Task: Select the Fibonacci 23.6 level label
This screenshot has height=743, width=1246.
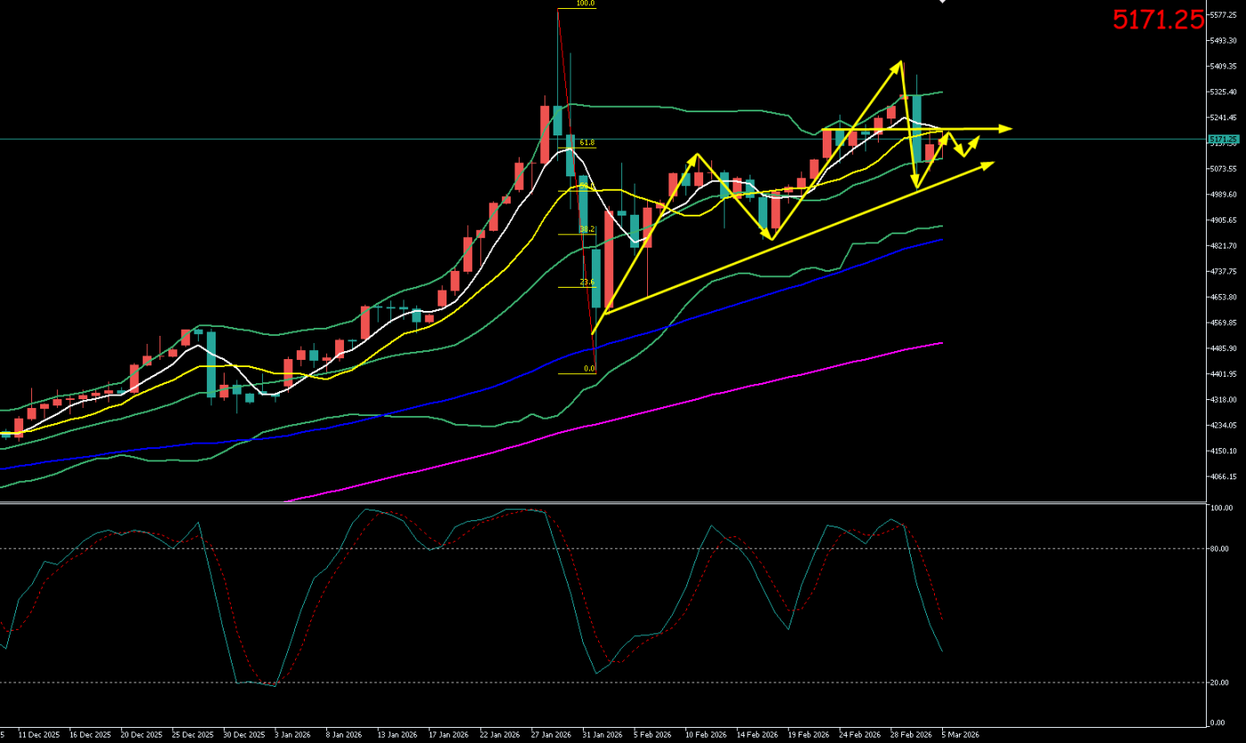Action: (x=586, y=282)
